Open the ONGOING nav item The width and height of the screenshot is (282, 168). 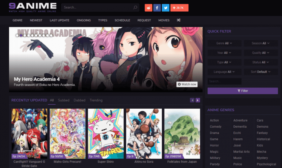click(84, 20)
